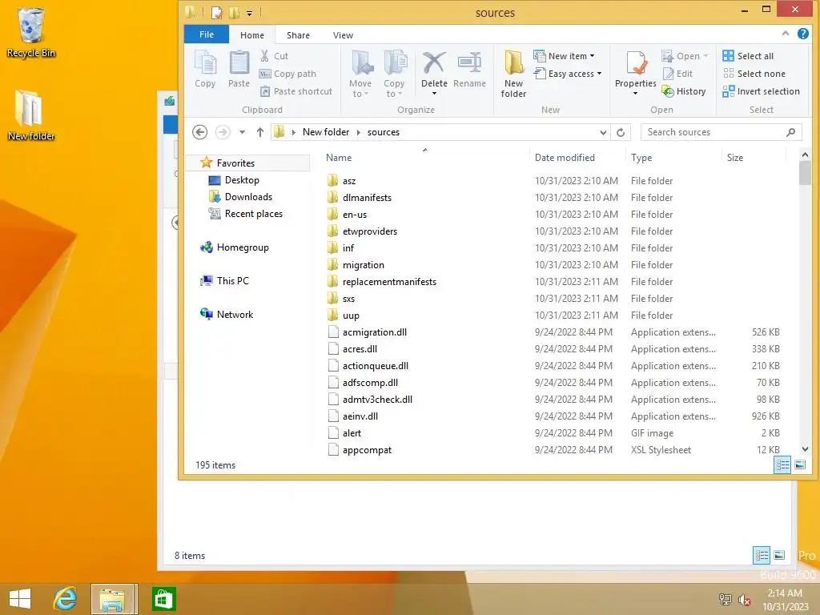Go up one level with Up arrow
The image size is (820, 615).
pyautogui.click(x=260, y=132)
